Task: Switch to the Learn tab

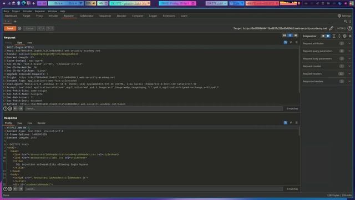Action: pos(184,16)
